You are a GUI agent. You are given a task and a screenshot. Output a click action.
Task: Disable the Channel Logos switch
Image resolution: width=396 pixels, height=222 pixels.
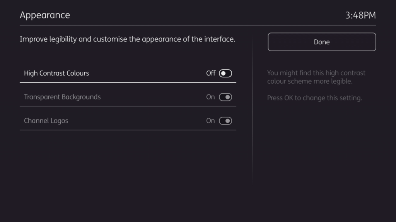(x=225, y=121)
